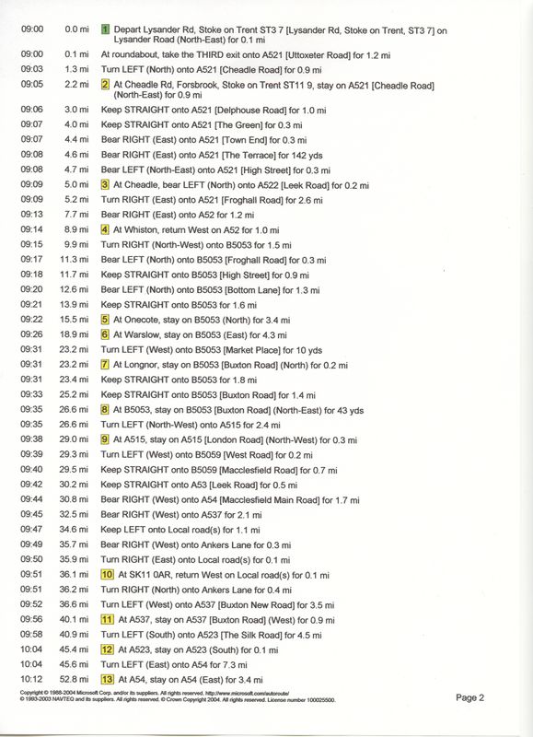This screenshot has width=533, height=737.
Task: Click 'Bear LEFT (North) onto B5053 [Froghall Road]' step
Action: tap(214, 260)
